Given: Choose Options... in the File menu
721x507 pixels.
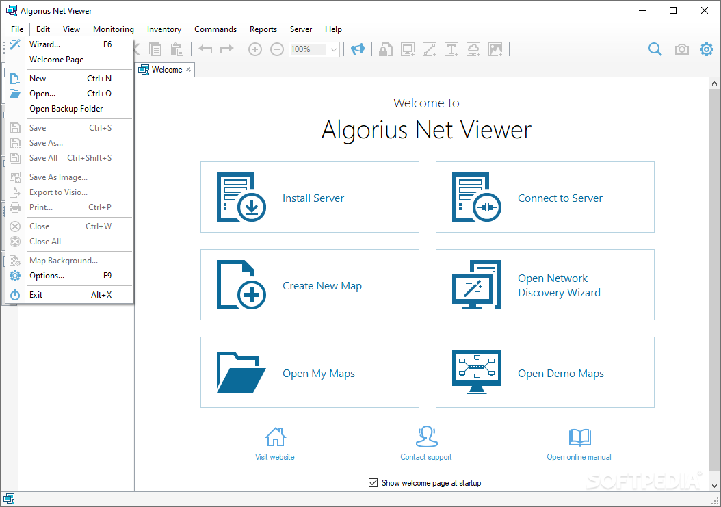Looking at the screenshot, I should point(70,276).
